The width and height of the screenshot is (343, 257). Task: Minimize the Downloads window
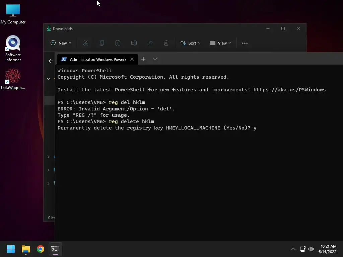tap(268, 29)
